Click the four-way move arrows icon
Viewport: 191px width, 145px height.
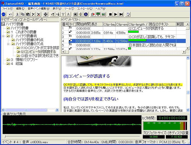click(x=45, y=14)
